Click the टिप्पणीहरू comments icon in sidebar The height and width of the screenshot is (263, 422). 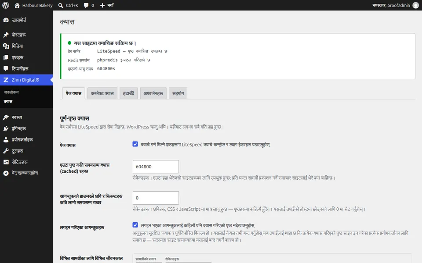click(x=6, y=69)
